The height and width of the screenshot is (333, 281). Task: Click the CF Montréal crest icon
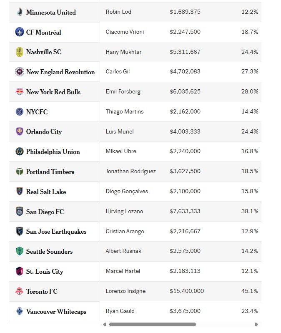tap(19, 32)
